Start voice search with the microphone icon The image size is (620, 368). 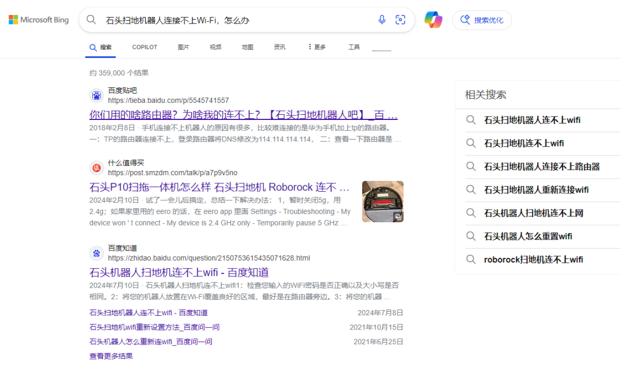tap(382, 20)
